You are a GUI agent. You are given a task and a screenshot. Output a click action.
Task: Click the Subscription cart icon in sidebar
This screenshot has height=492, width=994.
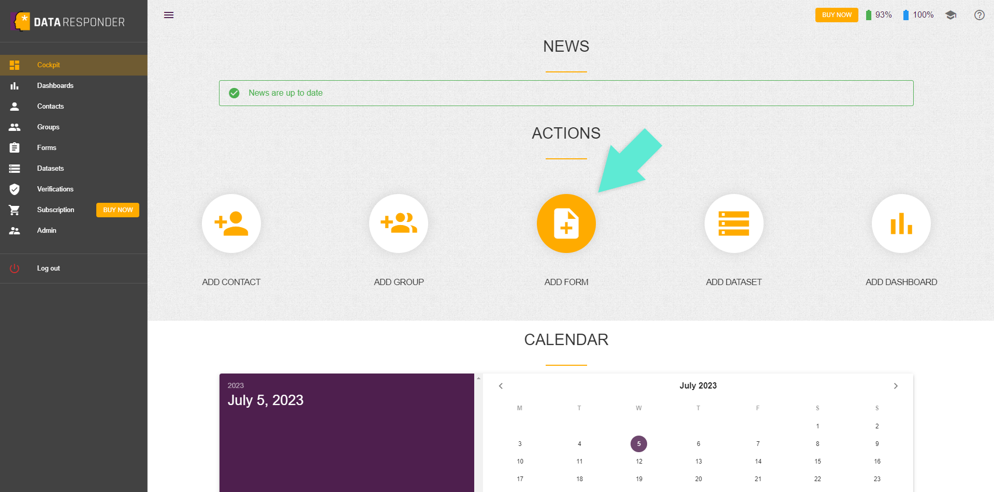[14, 210]
